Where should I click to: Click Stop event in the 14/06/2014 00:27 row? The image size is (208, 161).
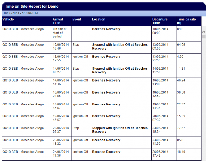point(76,69)
